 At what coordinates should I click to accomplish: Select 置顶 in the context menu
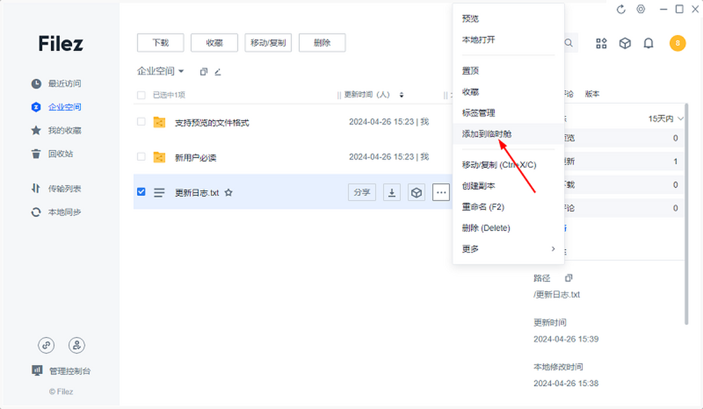pos(508,71)
